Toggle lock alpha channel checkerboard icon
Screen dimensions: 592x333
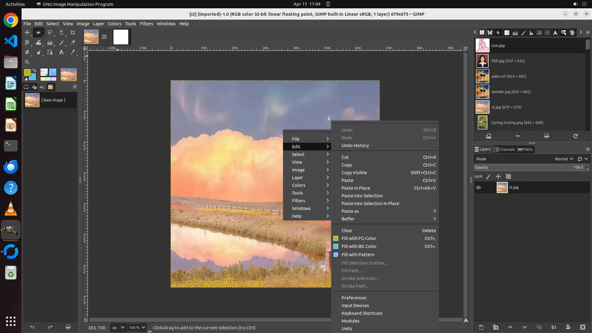point(508,176)
